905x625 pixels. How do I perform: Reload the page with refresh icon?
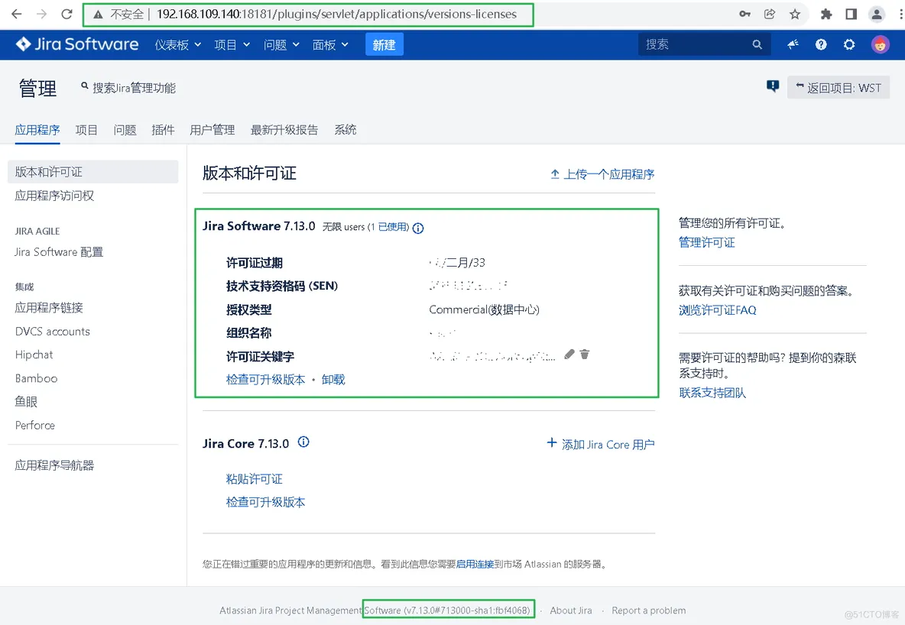click(67, 14)
